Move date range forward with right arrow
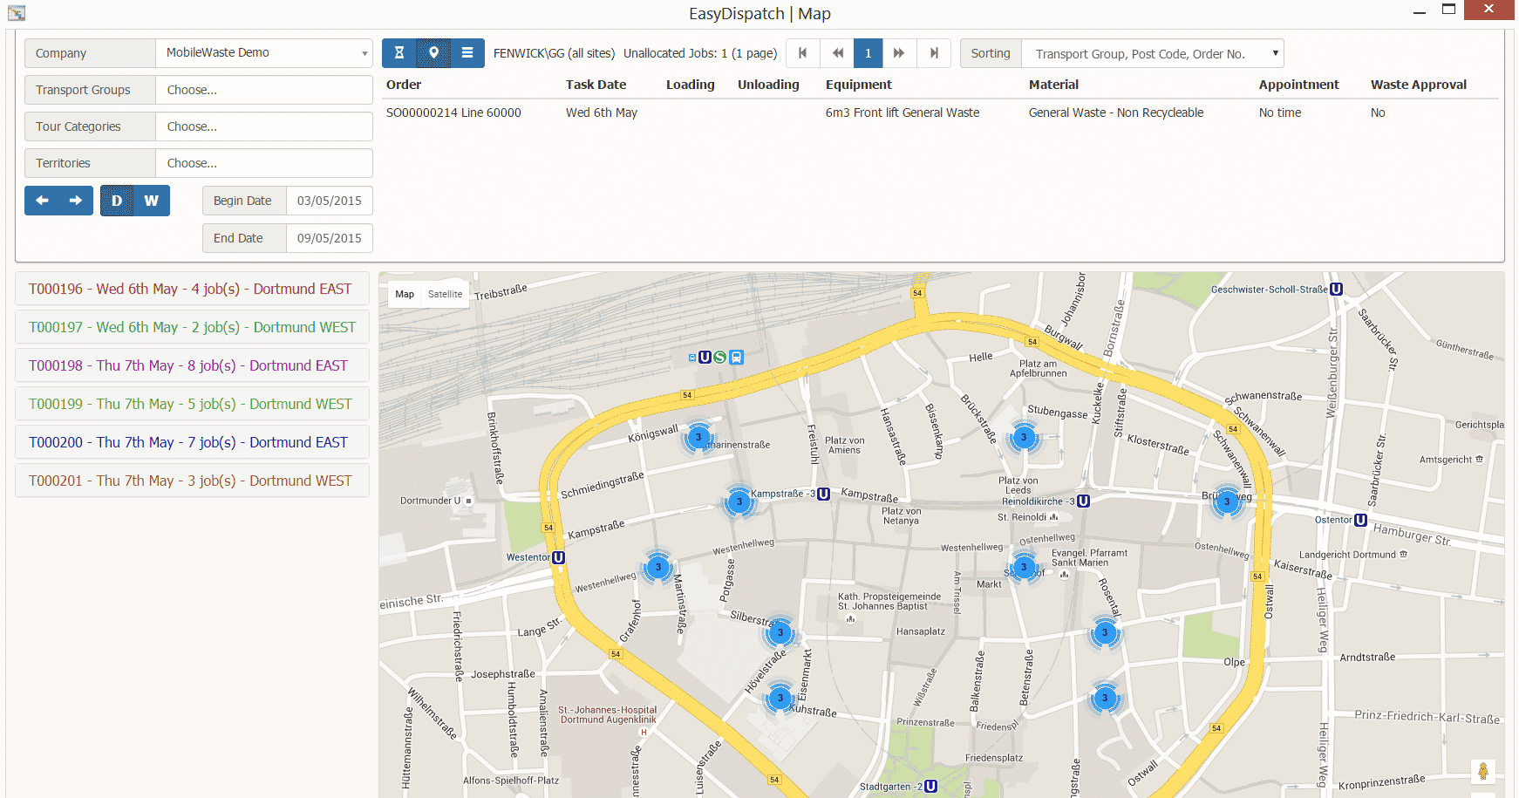The image size is (1519, 798). tap(76, 201)
